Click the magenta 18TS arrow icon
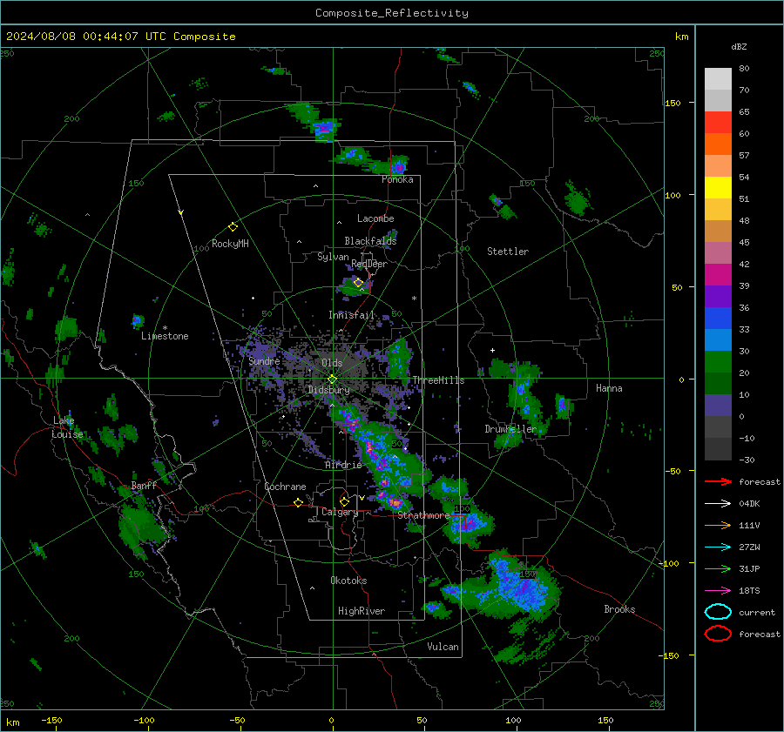This screenshot has height=732, width=784. tap(718, 590)
